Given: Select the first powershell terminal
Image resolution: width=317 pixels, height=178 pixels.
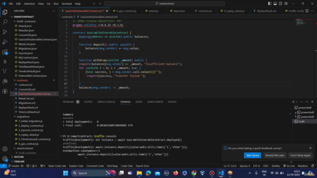Looking at the screenshot, I should [305, 108].
